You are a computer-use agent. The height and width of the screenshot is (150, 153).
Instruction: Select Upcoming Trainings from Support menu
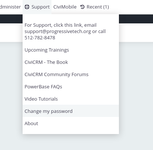[71, 50]
